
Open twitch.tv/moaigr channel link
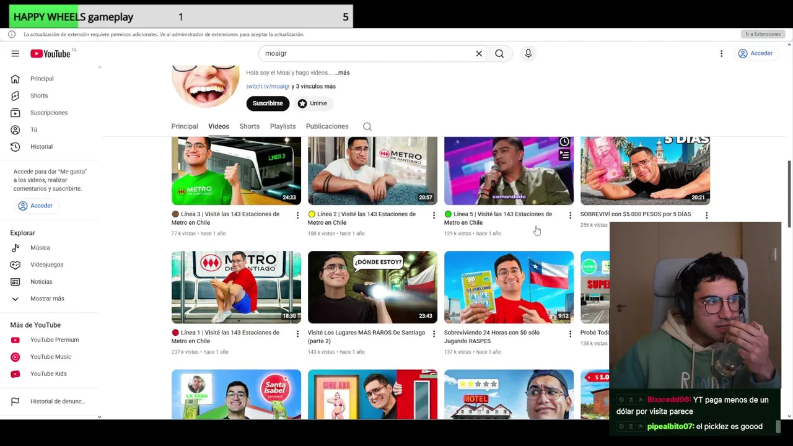pos(268,86)
